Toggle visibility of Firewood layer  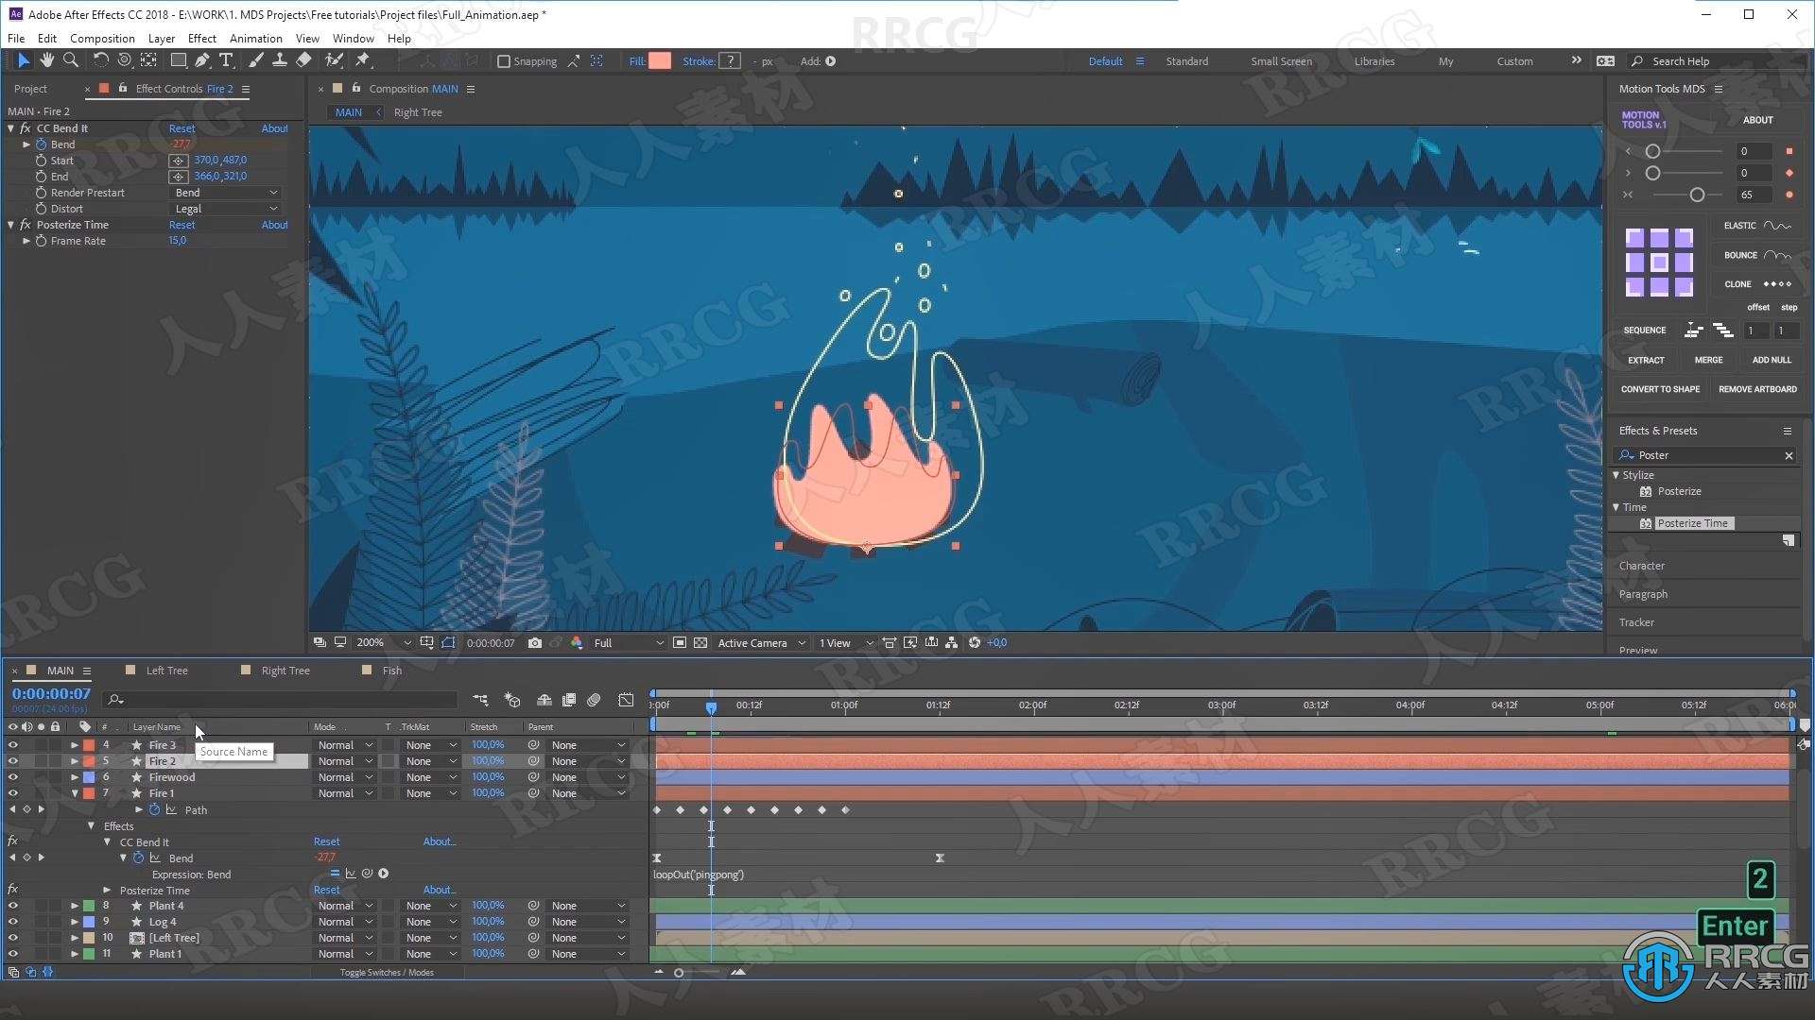(x=12, y=777)
